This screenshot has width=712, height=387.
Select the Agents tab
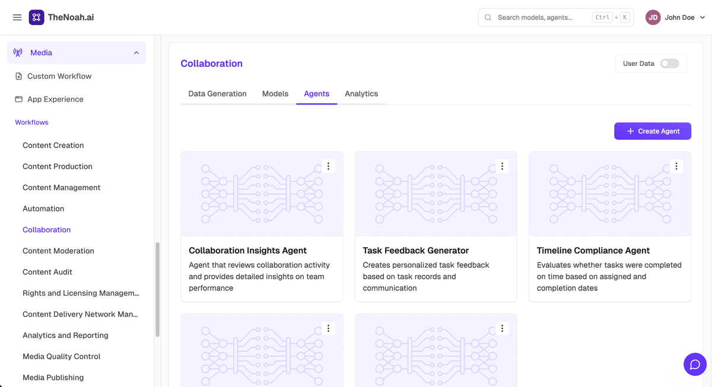tap(317, 94)
